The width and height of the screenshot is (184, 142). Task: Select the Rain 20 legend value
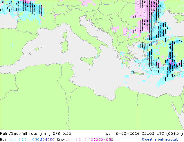point(37,140)
